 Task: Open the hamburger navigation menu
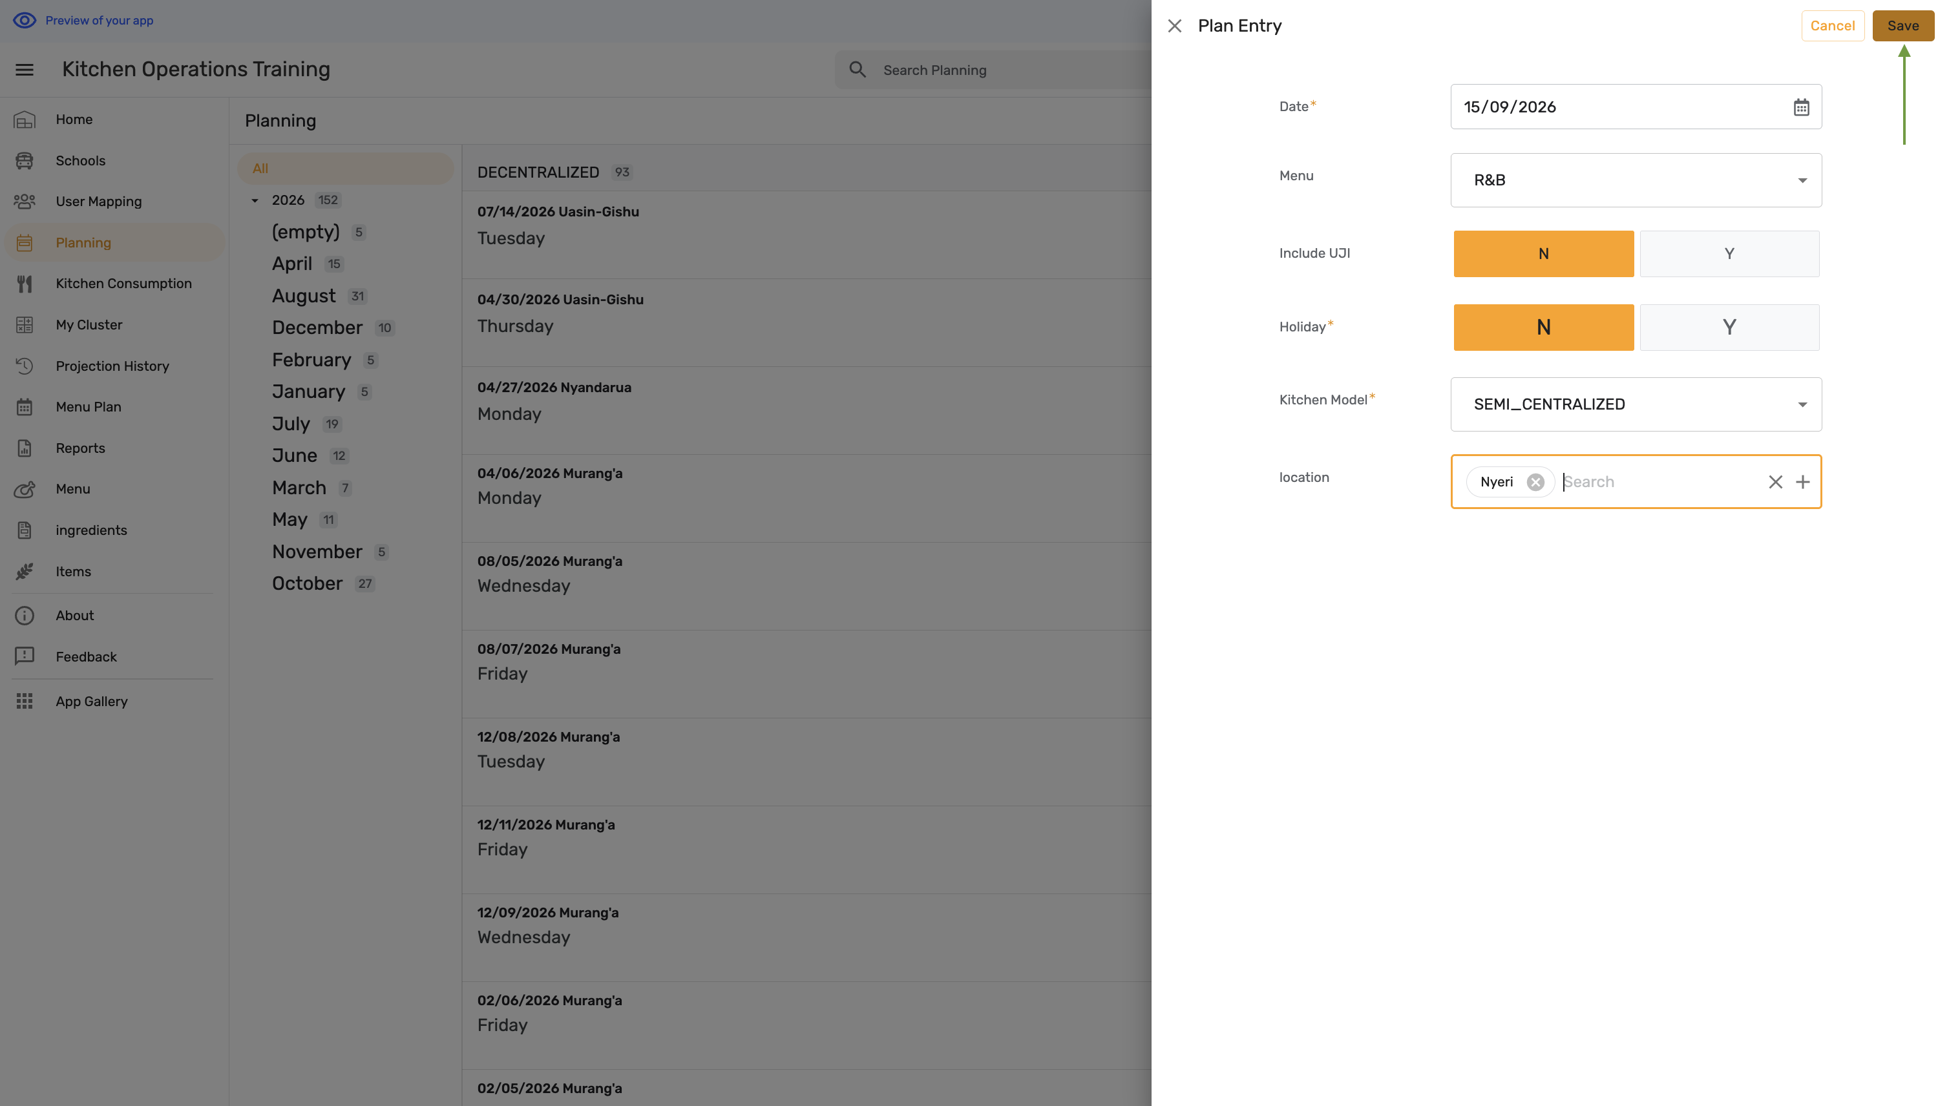(25, 70)
